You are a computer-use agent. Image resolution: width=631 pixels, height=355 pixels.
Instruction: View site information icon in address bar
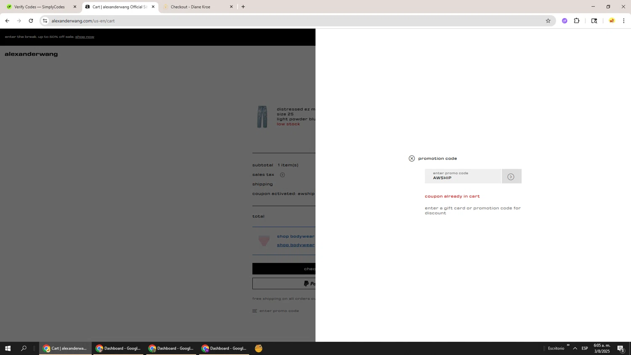pyautogui.click(x=45, y=21)
